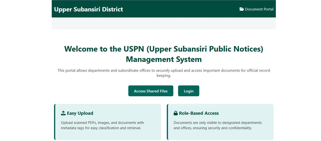
Task: Click empty space right of Role-Based Access title
Action: [x=248, y=113]
